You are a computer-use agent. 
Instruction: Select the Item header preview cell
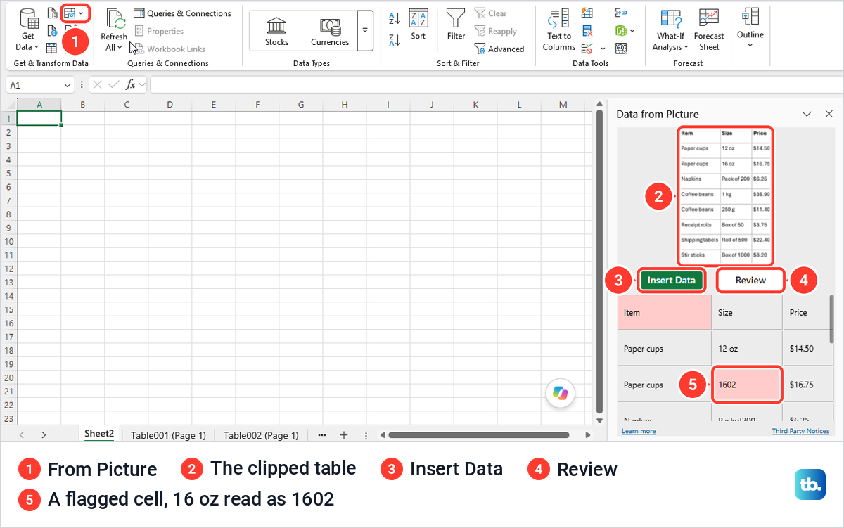click(665, 312)
